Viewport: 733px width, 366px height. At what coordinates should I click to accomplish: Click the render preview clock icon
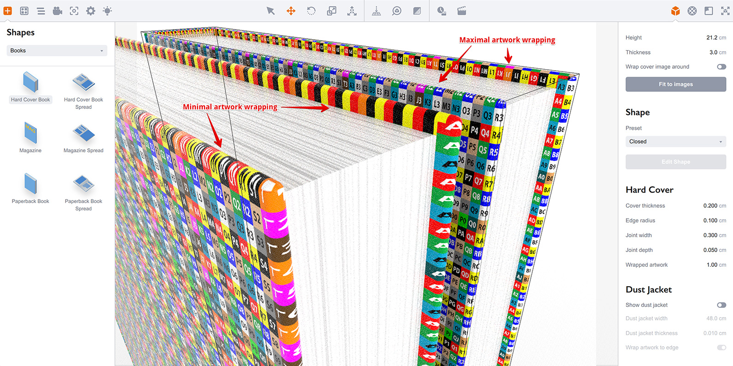click(442, 11)
